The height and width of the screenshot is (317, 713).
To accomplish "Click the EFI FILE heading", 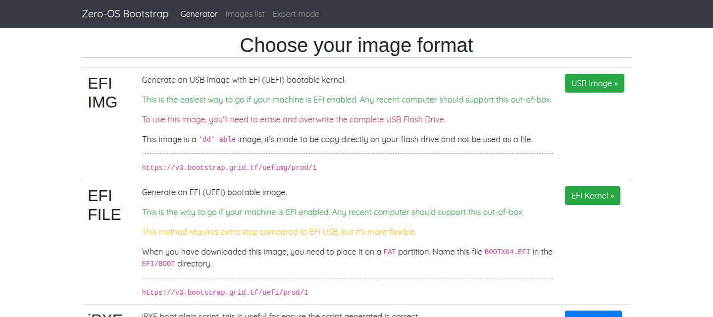I will [x=104, y=205].
